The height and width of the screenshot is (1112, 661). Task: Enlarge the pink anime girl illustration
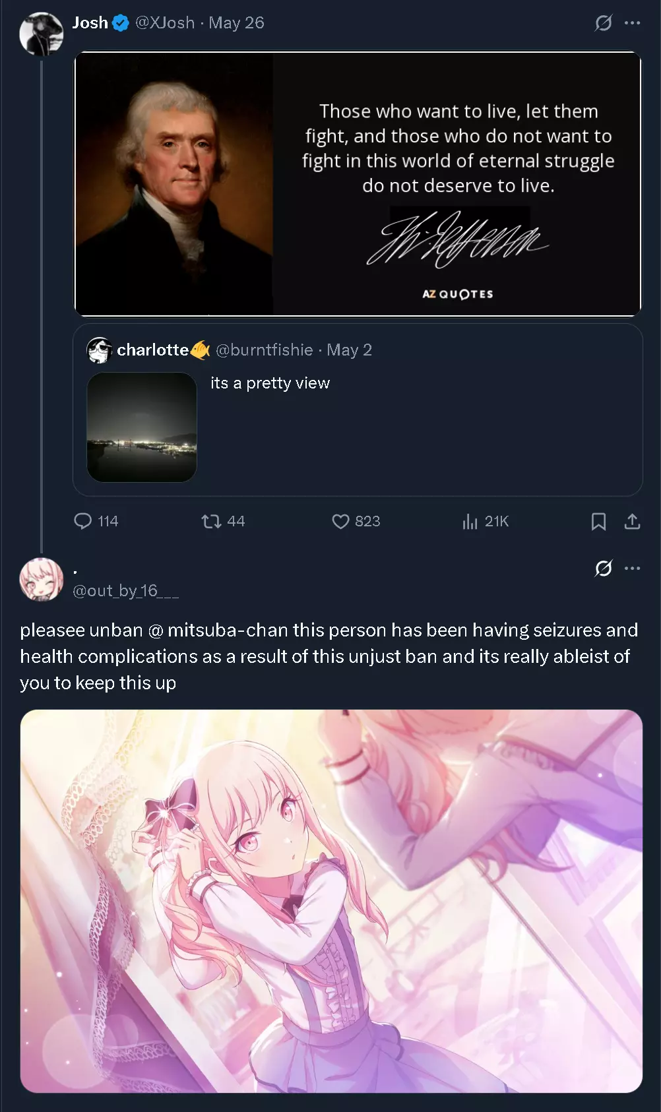pyautogui.click(x=331, y=901)
